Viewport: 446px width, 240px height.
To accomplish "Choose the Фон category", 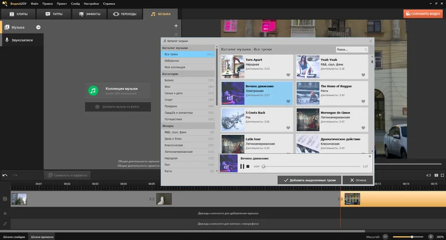I will [x=188, y=87].
